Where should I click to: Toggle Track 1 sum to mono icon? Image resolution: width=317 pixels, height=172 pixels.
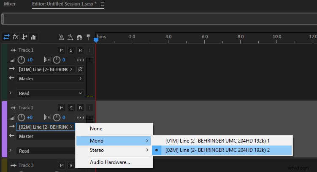(x=81, y=60)
